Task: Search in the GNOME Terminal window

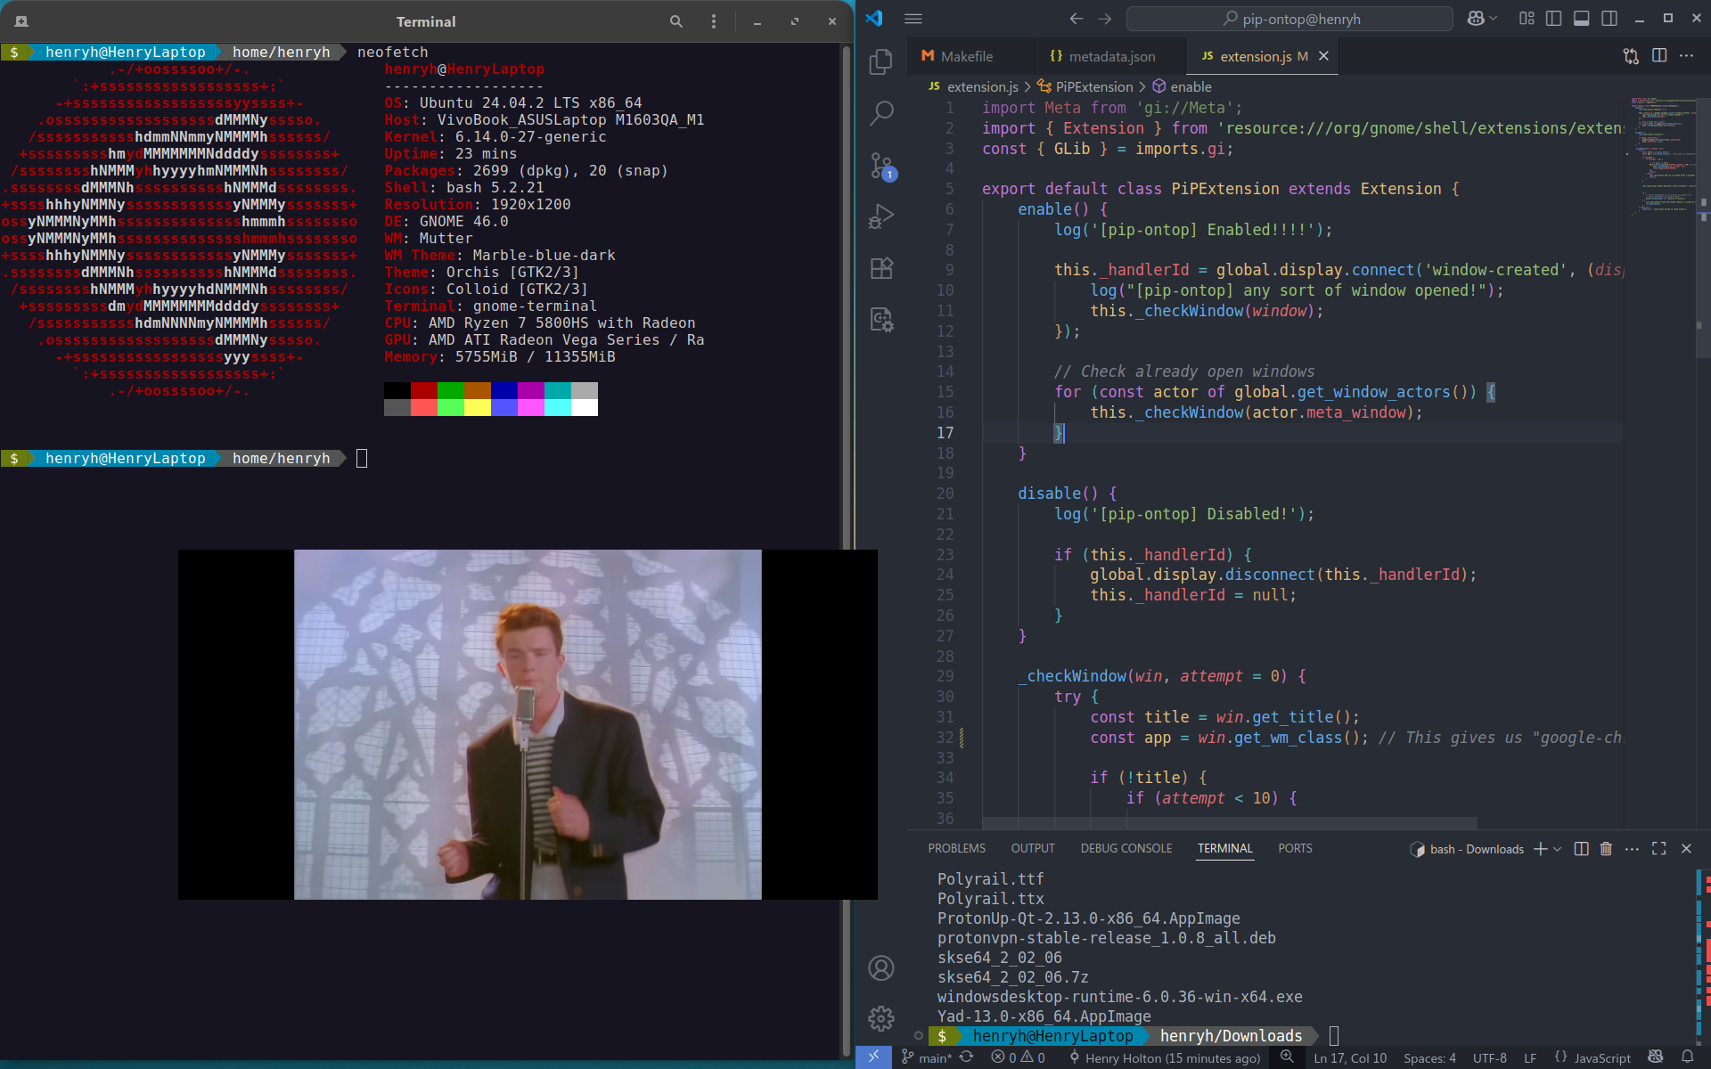Action: [x=676, y=21]
